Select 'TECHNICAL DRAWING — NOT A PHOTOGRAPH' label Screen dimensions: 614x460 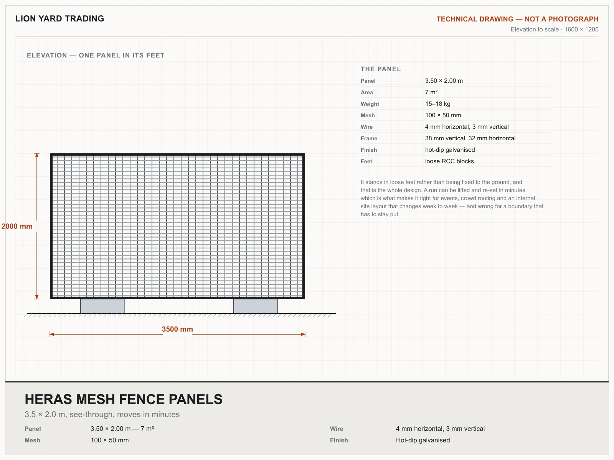pyautogui.click(x=517, y=19)
